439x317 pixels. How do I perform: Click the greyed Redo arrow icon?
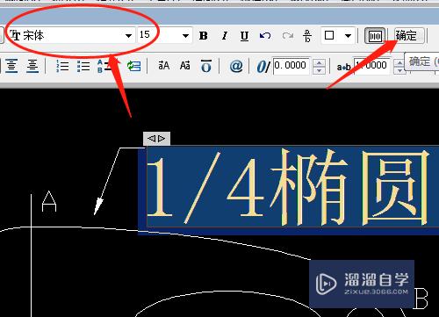click(x=287, y=36)
